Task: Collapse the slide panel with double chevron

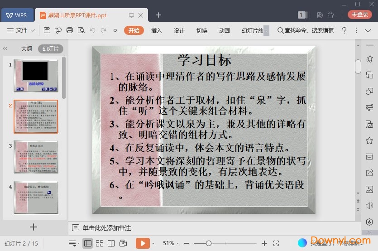Action: pyautogui.click(x=5, y=48)
